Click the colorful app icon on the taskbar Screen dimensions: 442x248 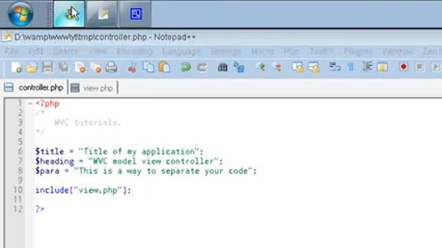click(69, 14)
